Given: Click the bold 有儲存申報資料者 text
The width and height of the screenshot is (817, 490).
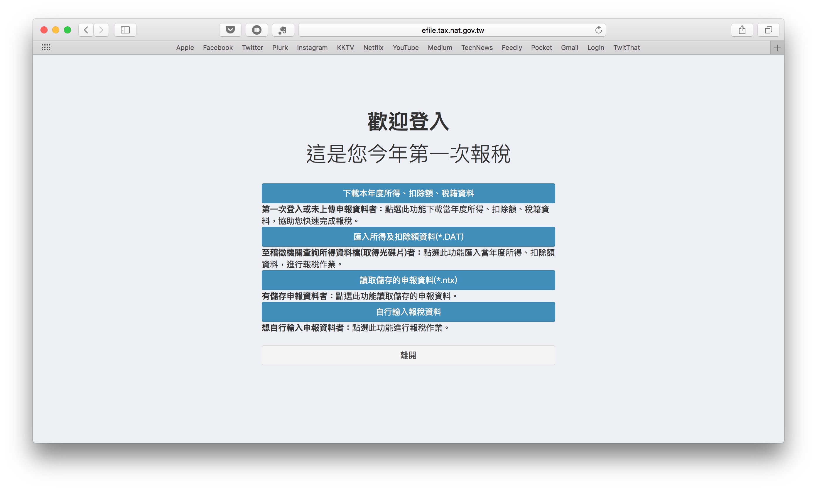Looking at the screenshot, I should (x=294, y=296).
